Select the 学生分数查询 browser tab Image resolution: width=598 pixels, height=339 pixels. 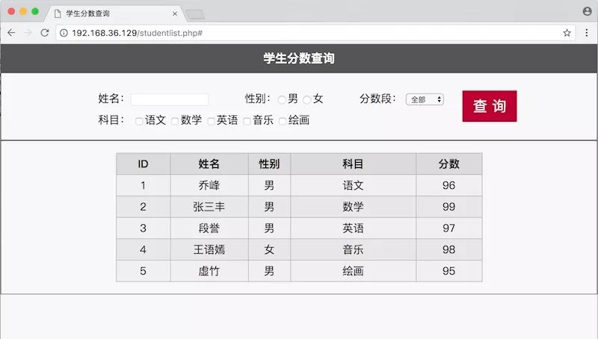tap(114, 13)
